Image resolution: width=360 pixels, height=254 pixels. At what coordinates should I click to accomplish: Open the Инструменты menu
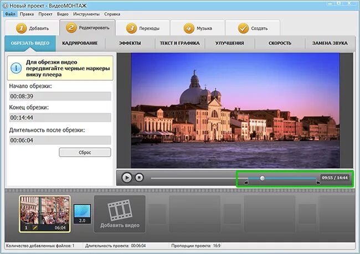point(86,14)
